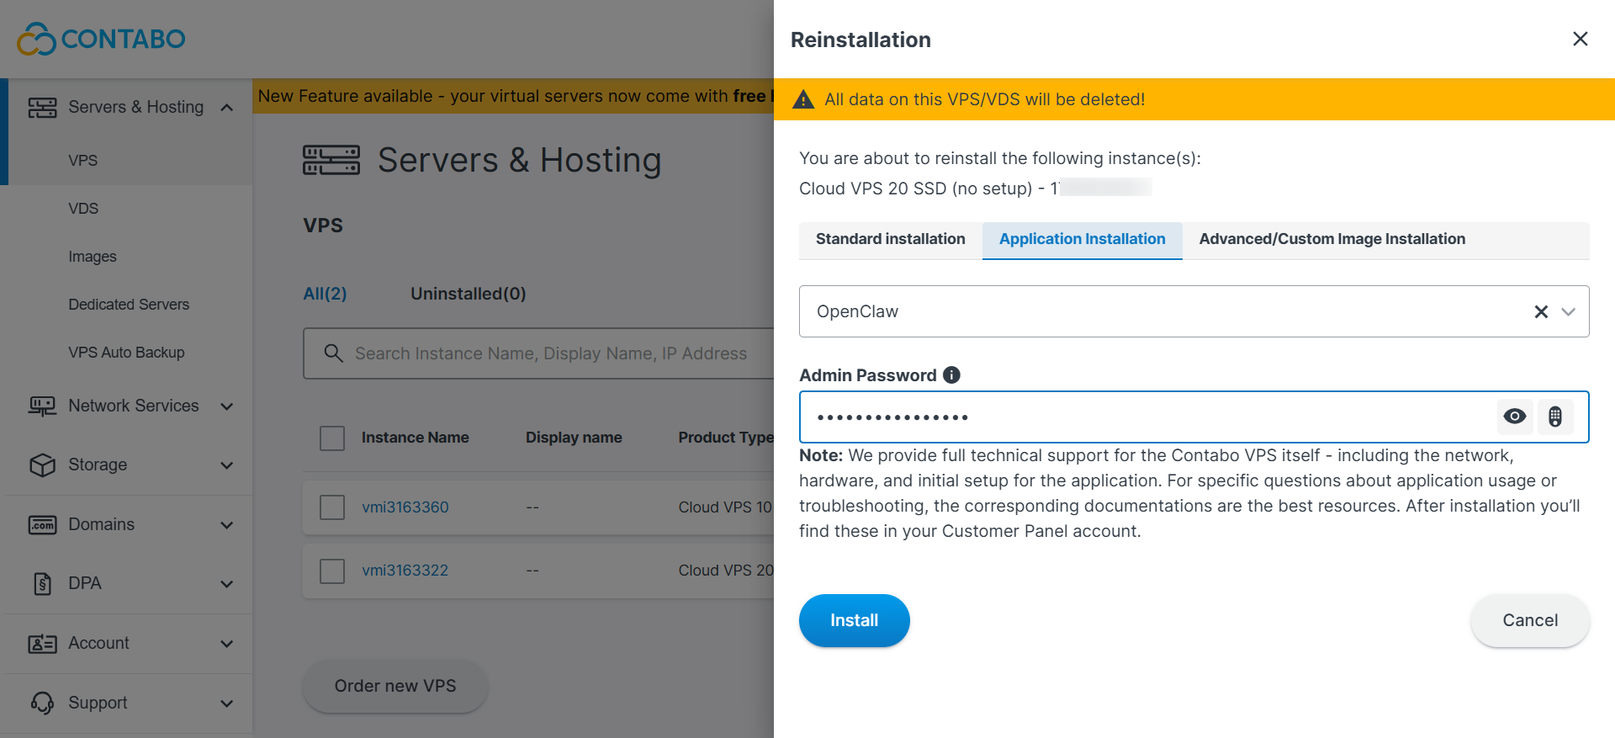Check the vmi3163360 row checkbox
This screenshot has width=1615, height=738.
point(332,507)
